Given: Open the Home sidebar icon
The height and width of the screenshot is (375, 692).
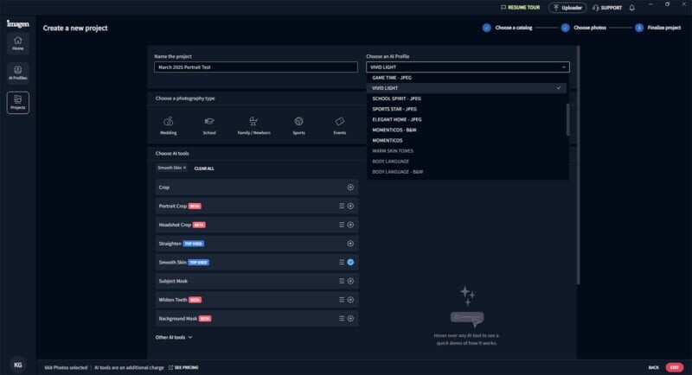Looking at the screenshot, I should click(18, 43).
